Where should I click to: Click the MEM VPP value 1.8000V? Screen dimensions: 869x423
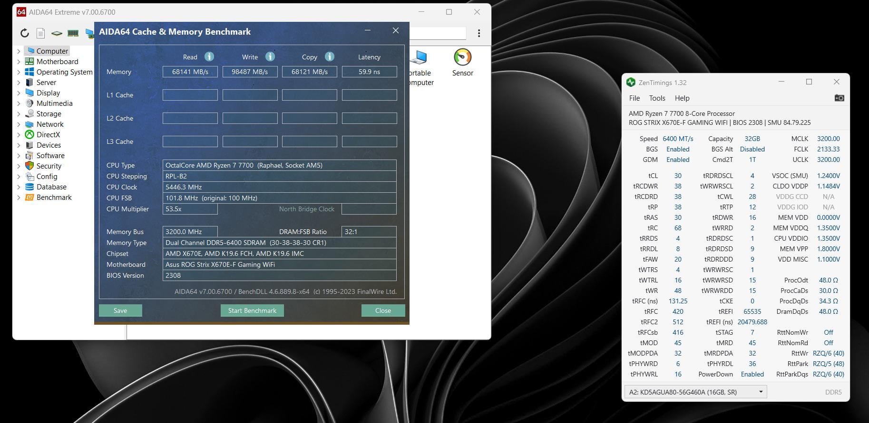pos(829,249)
